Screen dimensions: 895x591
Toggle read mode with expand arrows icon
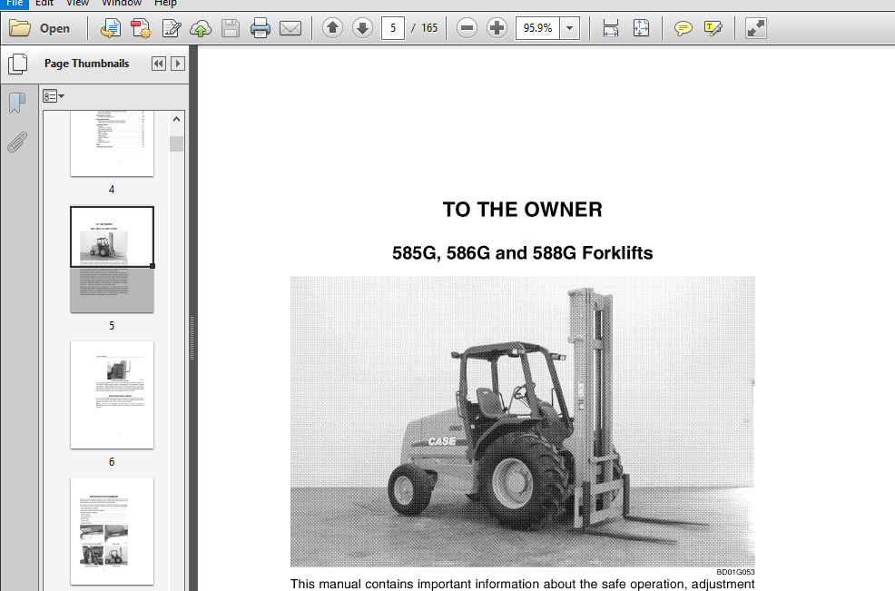tap(756, 28)
